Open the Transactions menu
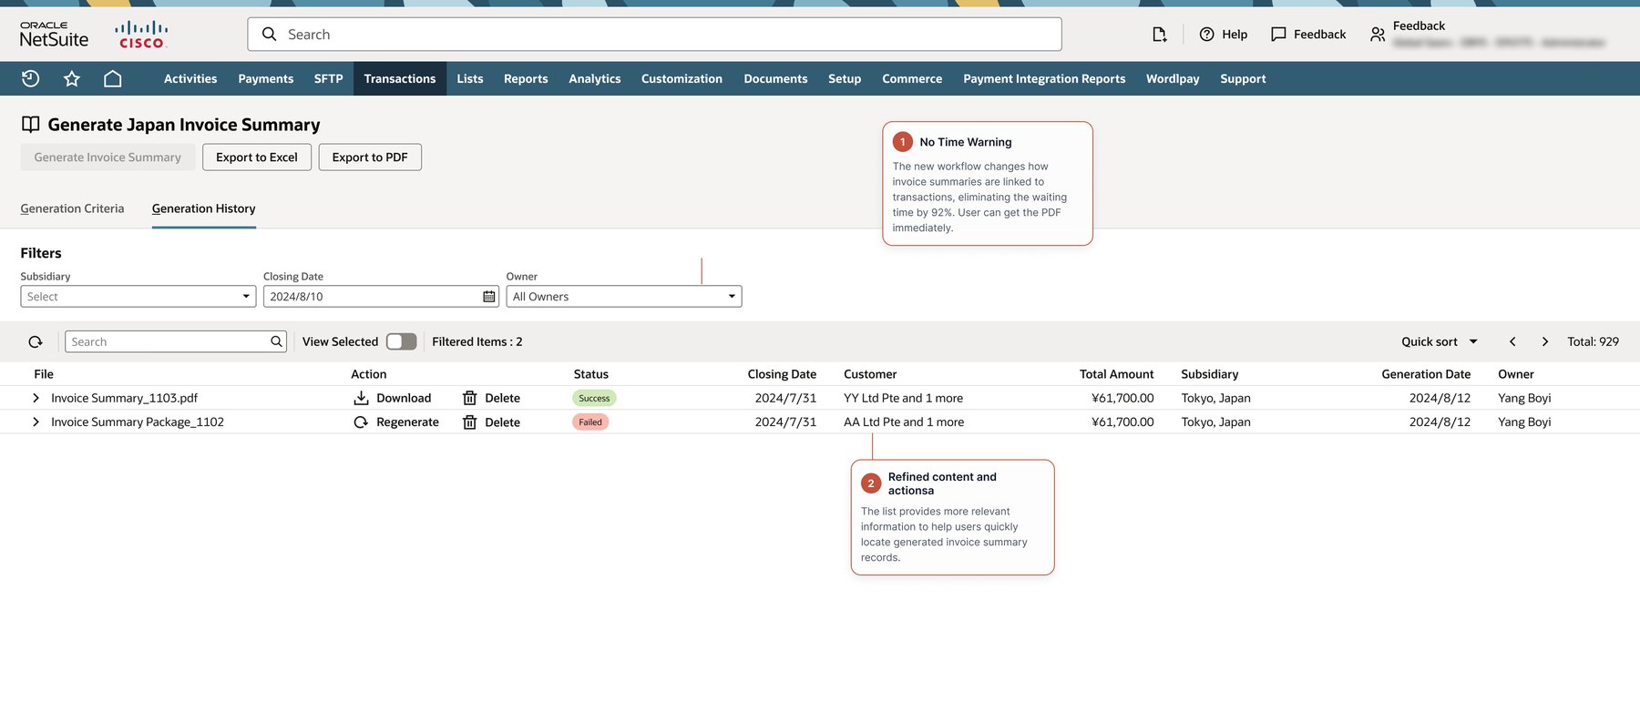The image size is (1640, 701). (x=400, y=78)
